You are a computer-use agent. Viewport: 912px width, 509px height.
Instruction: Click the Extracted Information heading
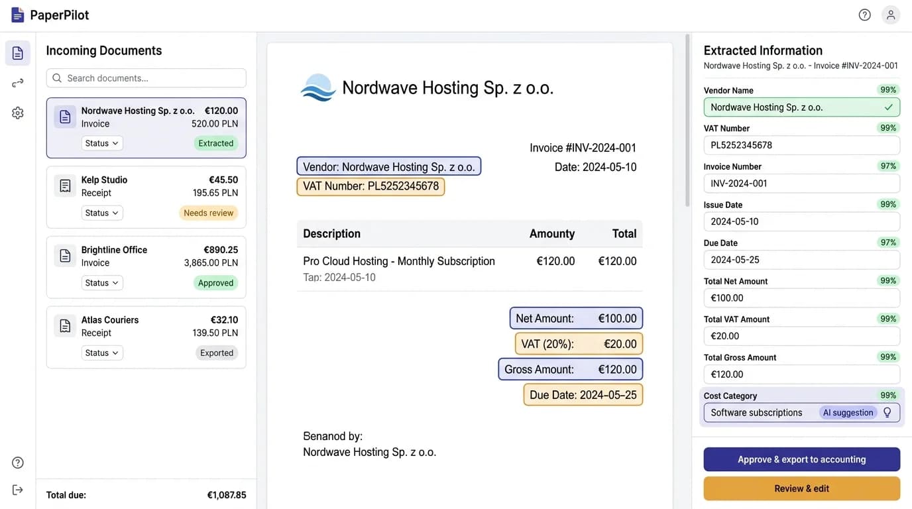[763, 50]
